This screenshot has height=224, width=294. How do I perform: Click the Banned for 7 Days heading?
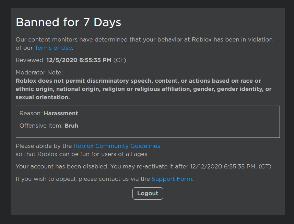[68, 22]
